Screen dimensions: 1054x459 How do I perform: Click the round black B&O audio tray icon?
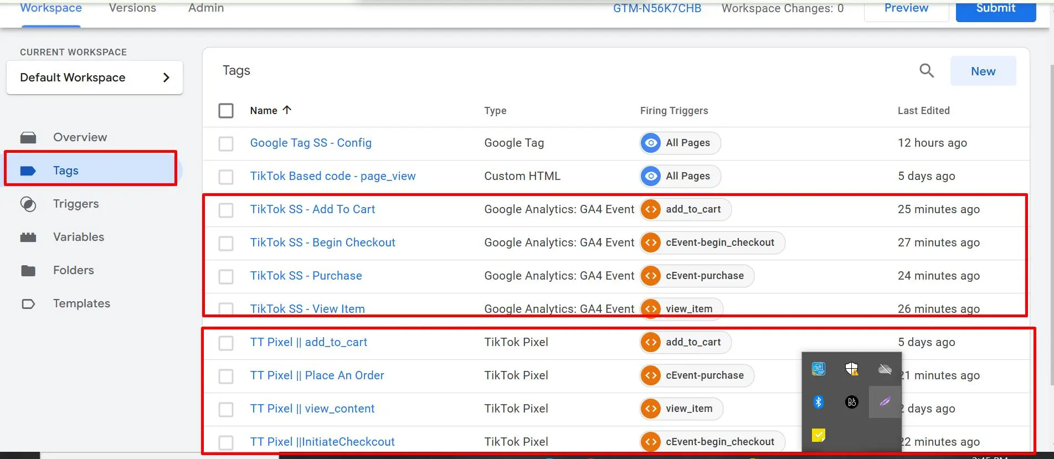coord(852,402)
